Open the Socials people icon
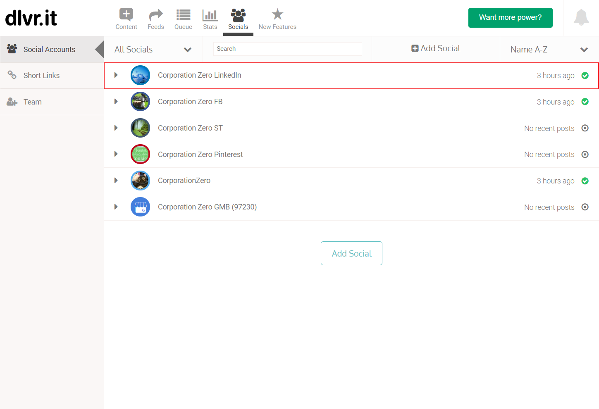 (238, 15)
